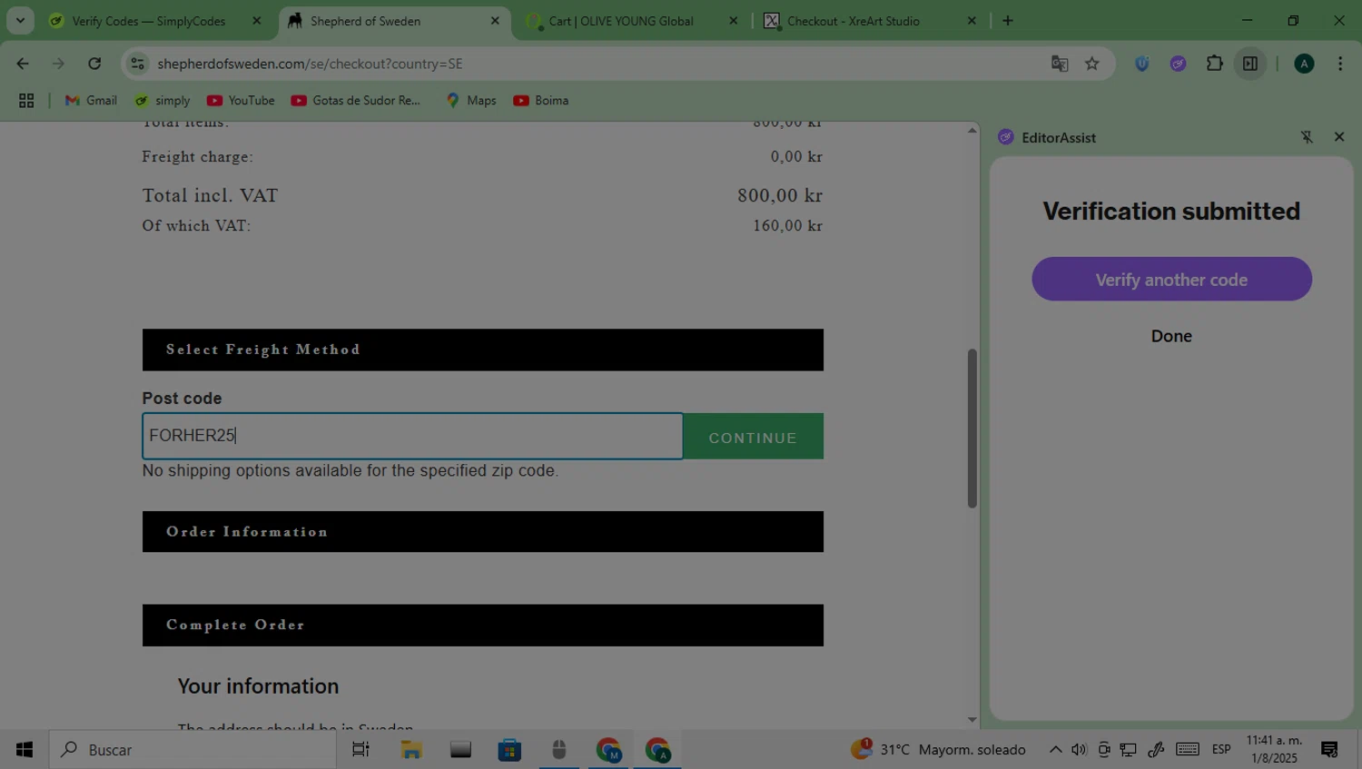
Task: Open the notification center
Action: (x=1329, y=749)
